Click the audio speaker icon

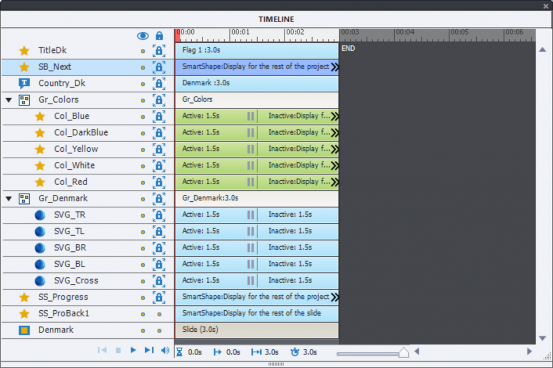[x=165, y=351]
